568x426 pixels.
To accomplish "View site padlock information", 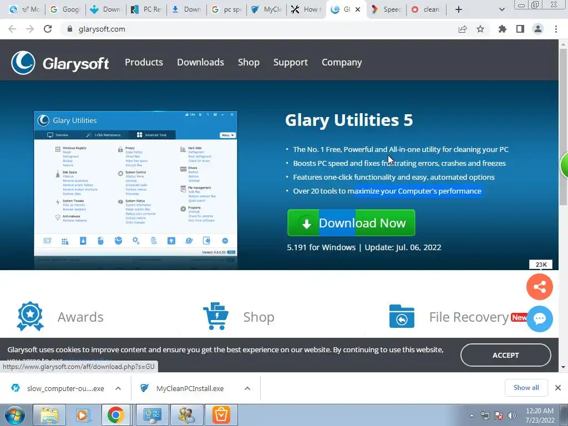I will (70, 29).
